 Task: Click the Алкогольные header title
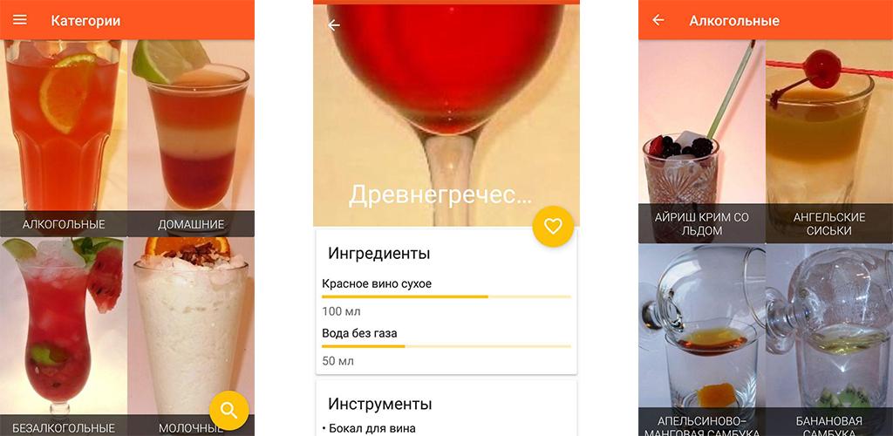point(734,21)
